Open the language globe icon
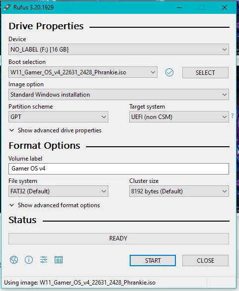This screenshot has height=291, width=239. coord(14,260)
